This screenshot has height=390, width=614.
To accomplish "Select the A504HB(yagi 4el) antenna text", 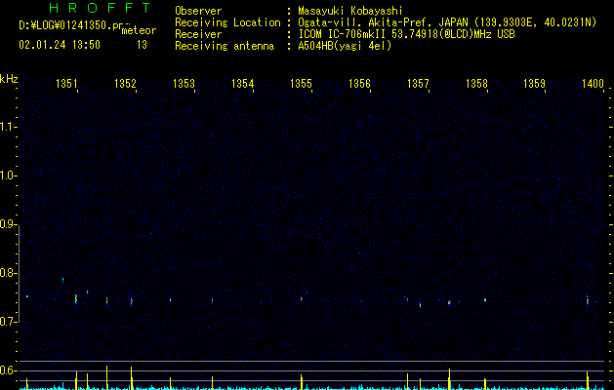I will coord(345,46).
